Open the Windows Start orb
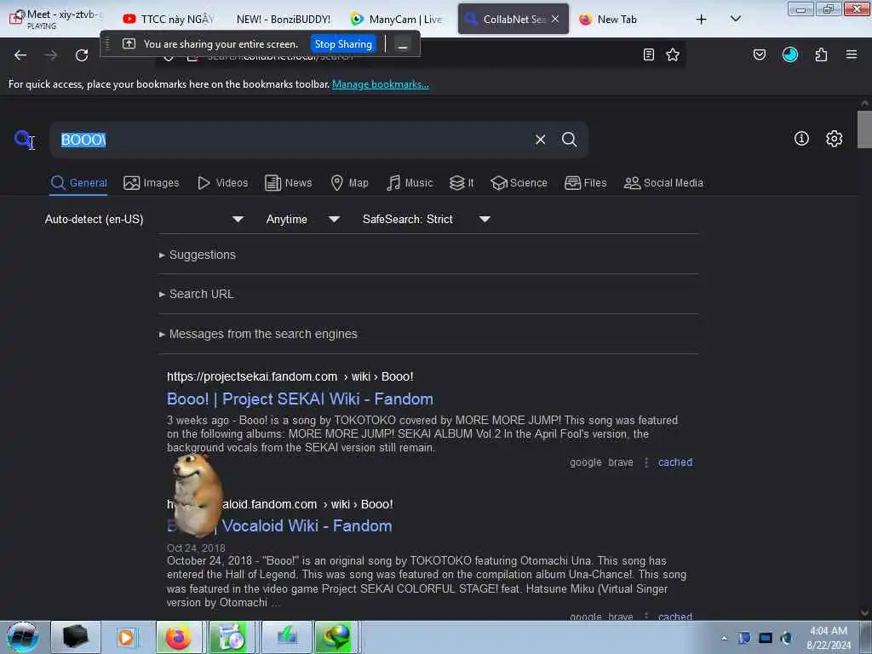Viewport: 872px width, 654px height. tap(23, 637)
